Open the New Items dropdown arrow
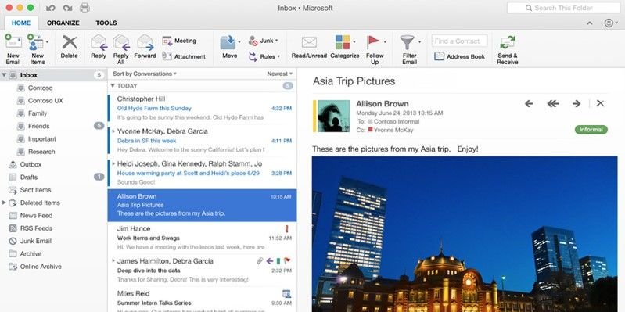Viewport: 625px width, 312px height. coord(48,41)
